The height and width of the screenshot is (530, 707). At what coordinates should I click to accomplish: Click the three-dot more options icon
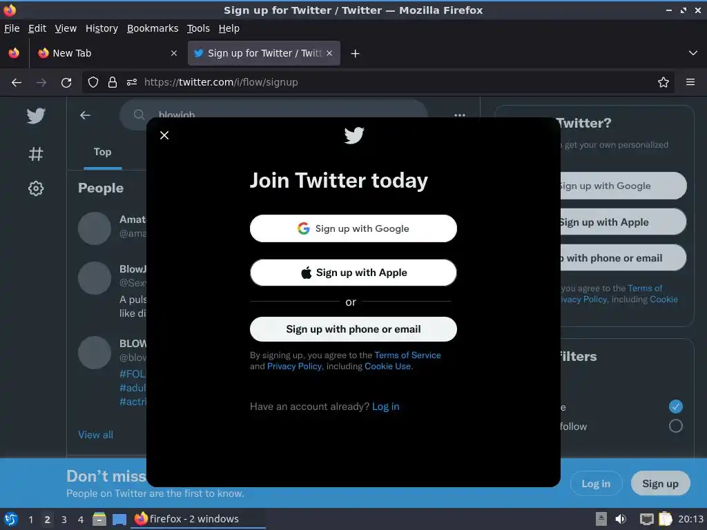[459, 115]
